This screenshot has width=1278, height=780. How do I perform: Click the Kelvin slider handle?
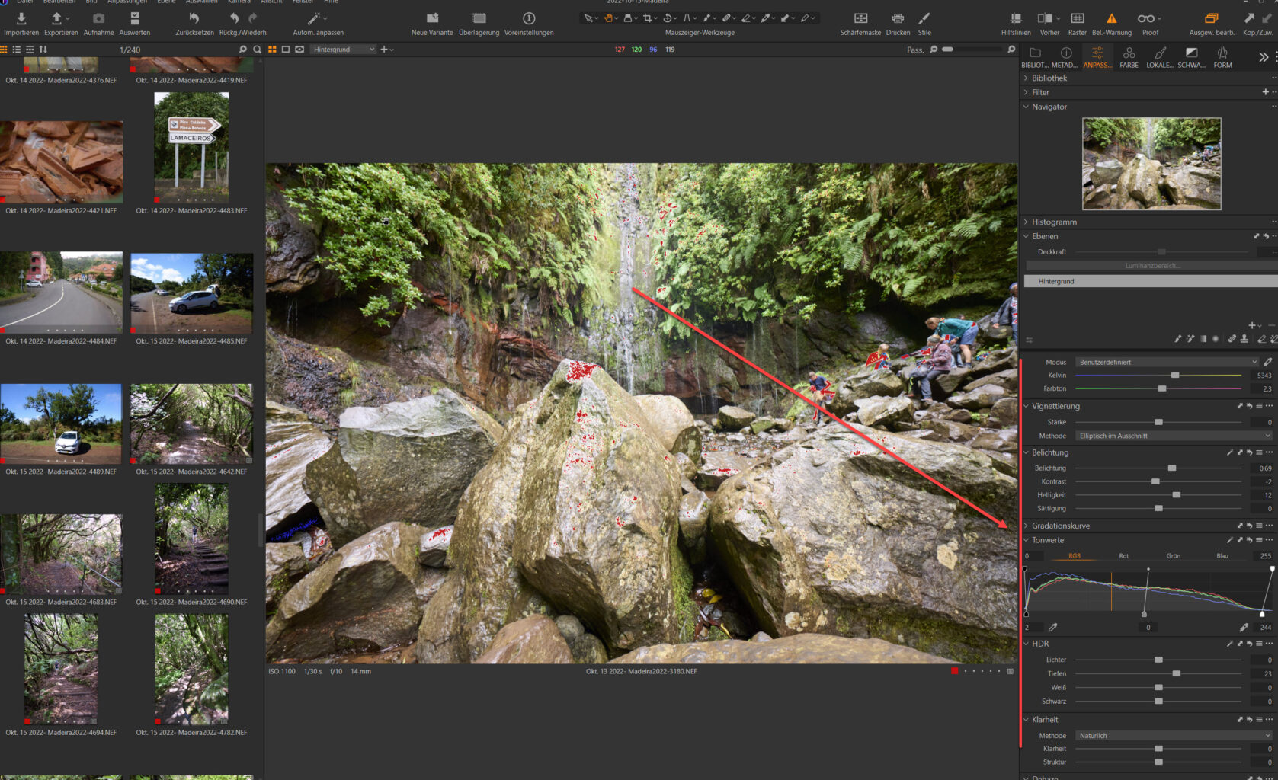[1175, 376]
